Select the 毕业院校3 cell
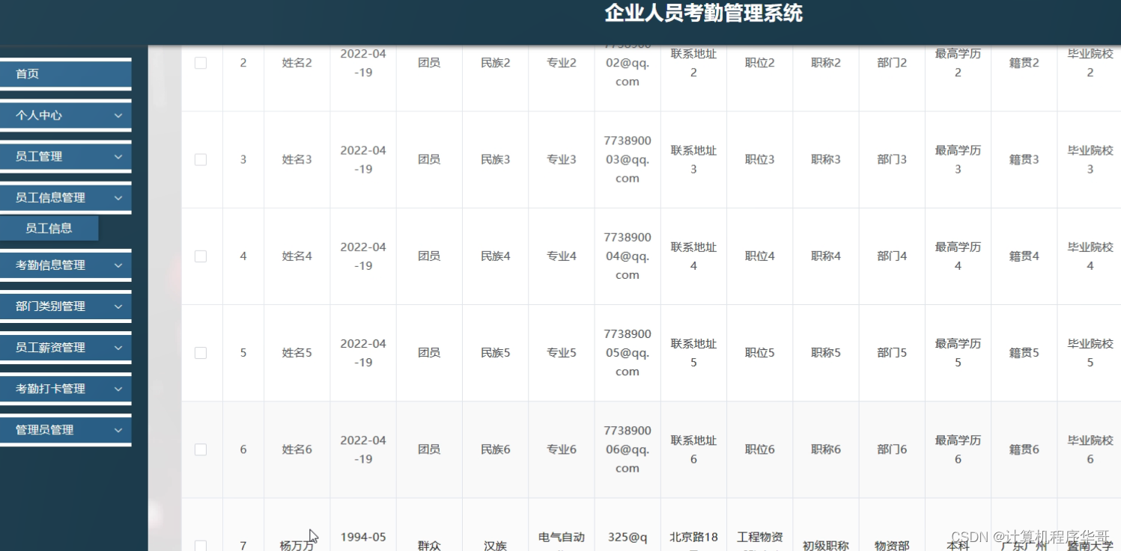 pos(1090,159)
